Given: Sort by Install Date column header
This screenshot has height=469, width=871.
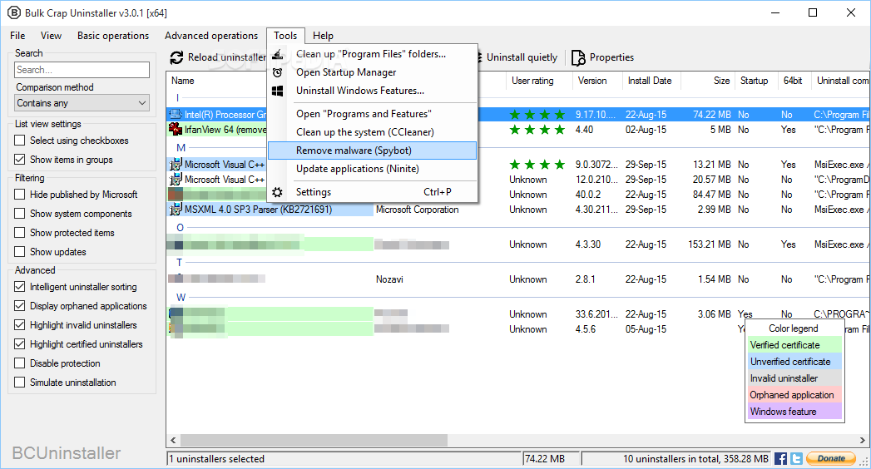Looking at the screenshot, I should (x=651, y=81).
